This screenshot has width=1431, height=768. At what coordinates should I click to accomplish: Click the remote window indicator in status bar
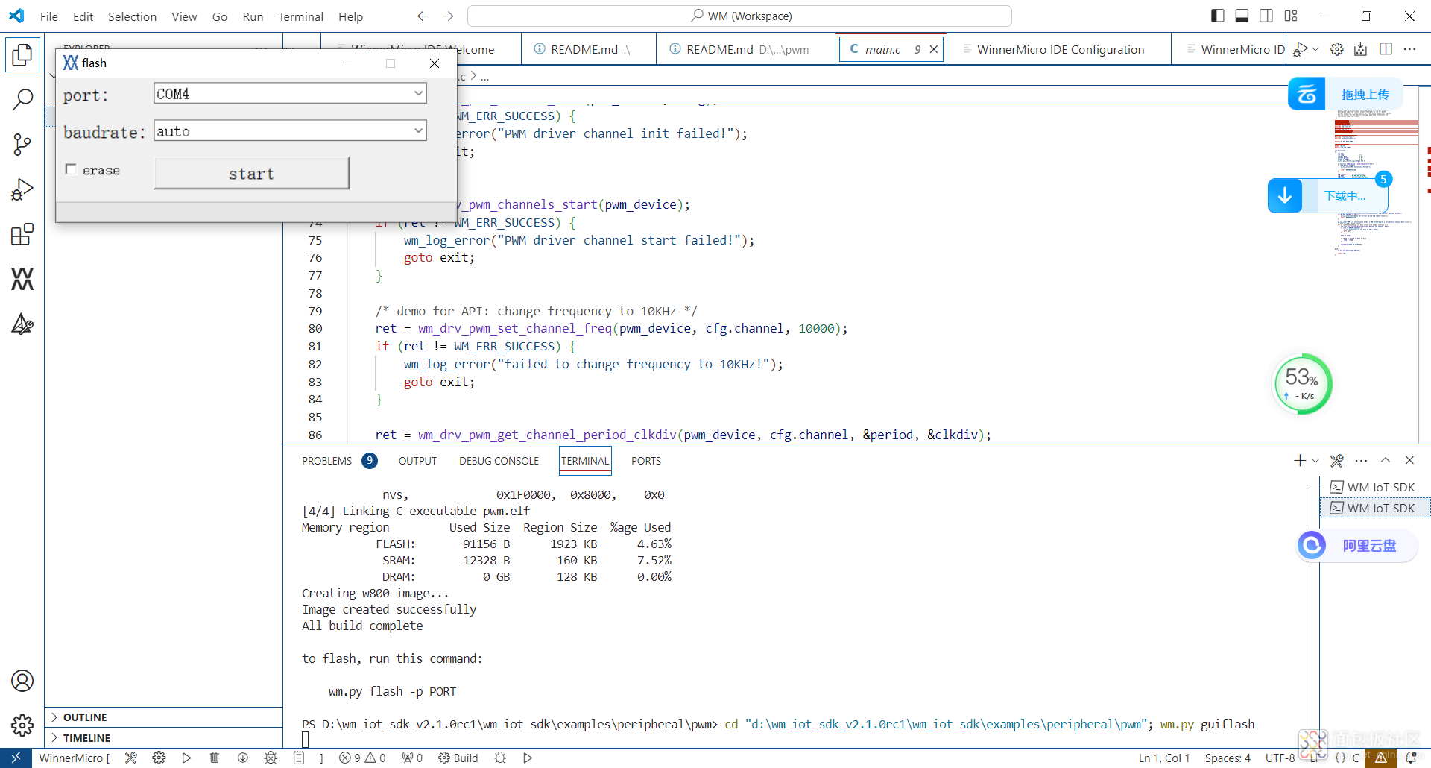16,758
